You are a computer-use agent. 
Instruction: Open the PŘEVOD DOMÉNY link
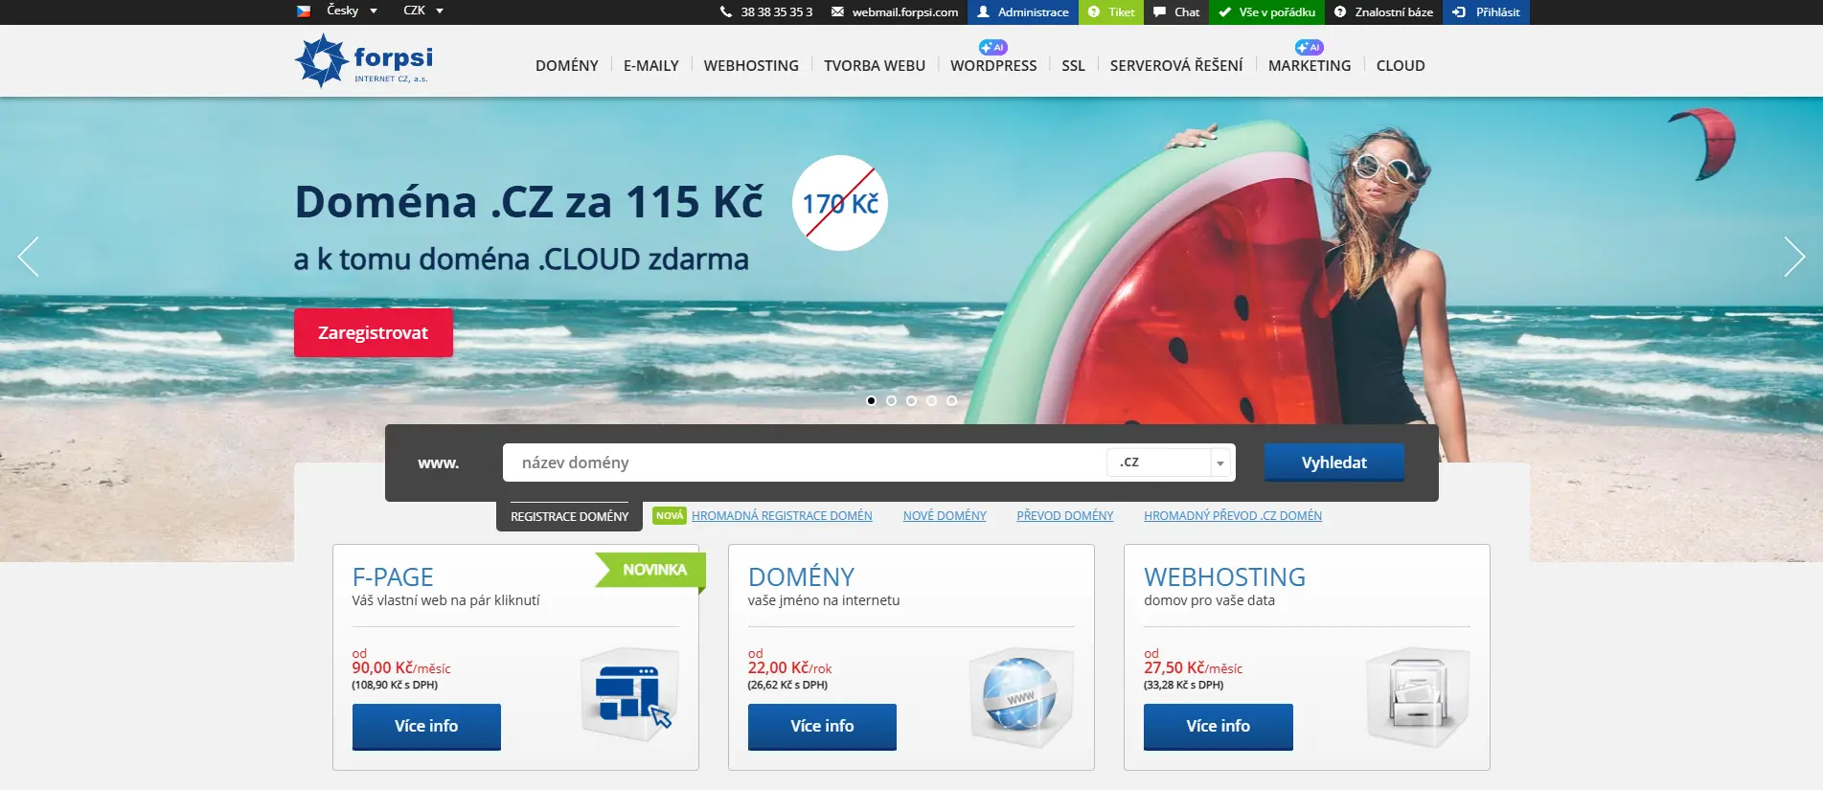click(x=1064, y=515)
